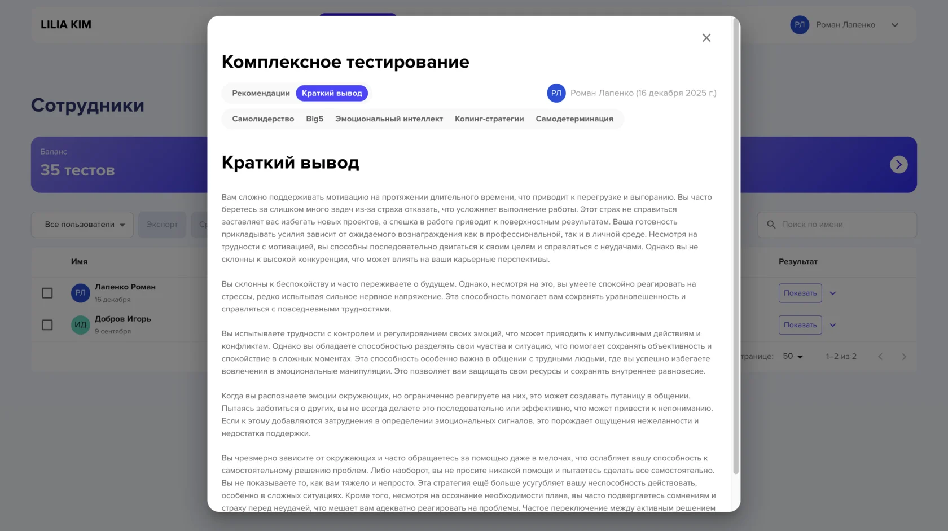The height and width of the screenshot is (531, 948).
Task: Click Показать in the Добров Игорь row
Action: 800,325
